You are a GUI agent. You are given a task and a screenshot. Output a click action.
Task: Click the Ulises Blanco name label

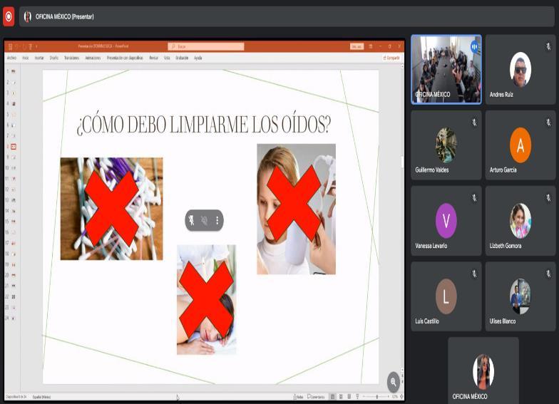(x=502, y=321)
